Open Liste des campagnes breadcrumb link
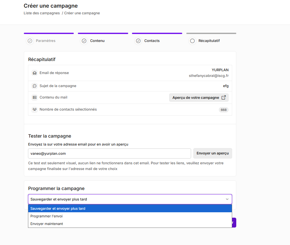Viewport: 290px width, 245px height. 42,13
